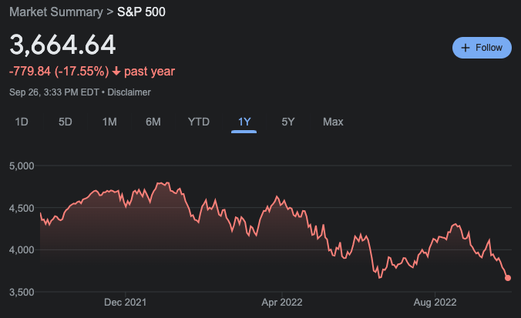Click the S&P 500 title
This screenshot has width=521, height=318.
pyautogui.click(x=141, y=12)
